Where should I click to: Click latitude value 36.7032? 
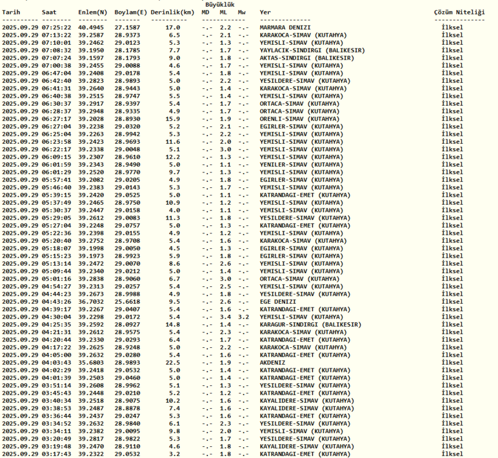(91, 302)
